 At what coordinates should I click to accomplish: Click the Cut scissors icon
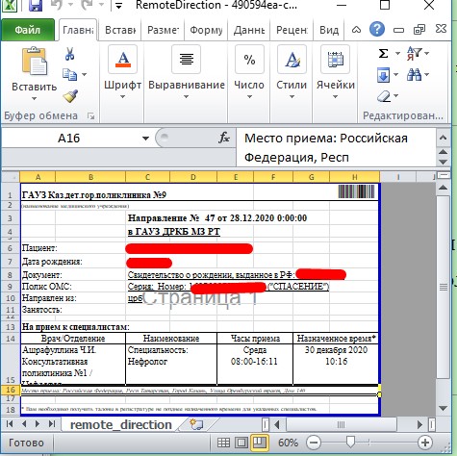[69, 54]
